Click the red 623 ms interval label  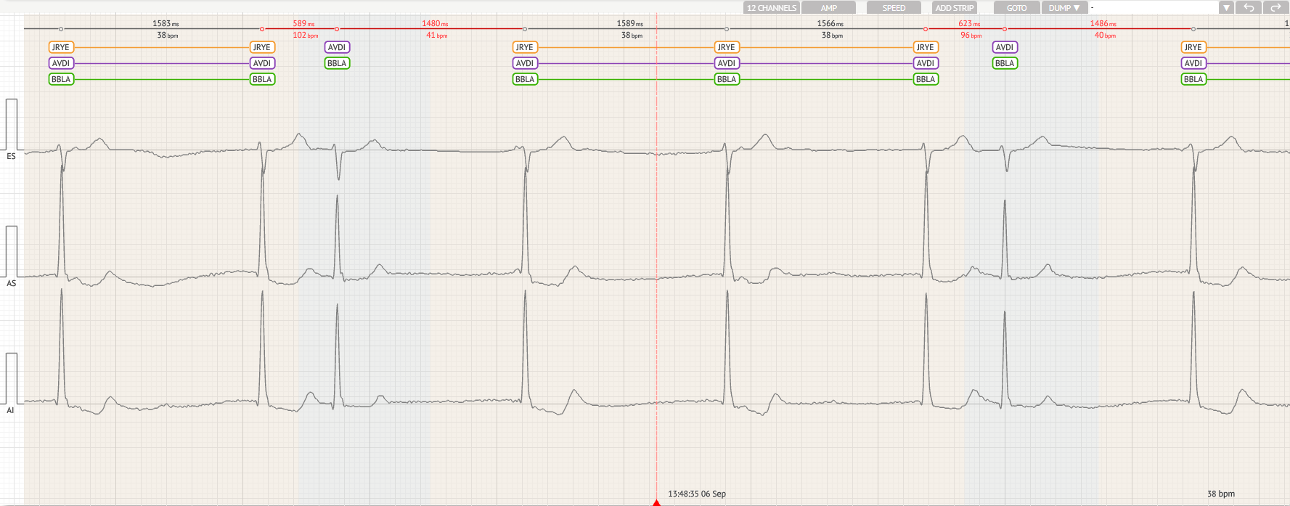tap(969, 24)
